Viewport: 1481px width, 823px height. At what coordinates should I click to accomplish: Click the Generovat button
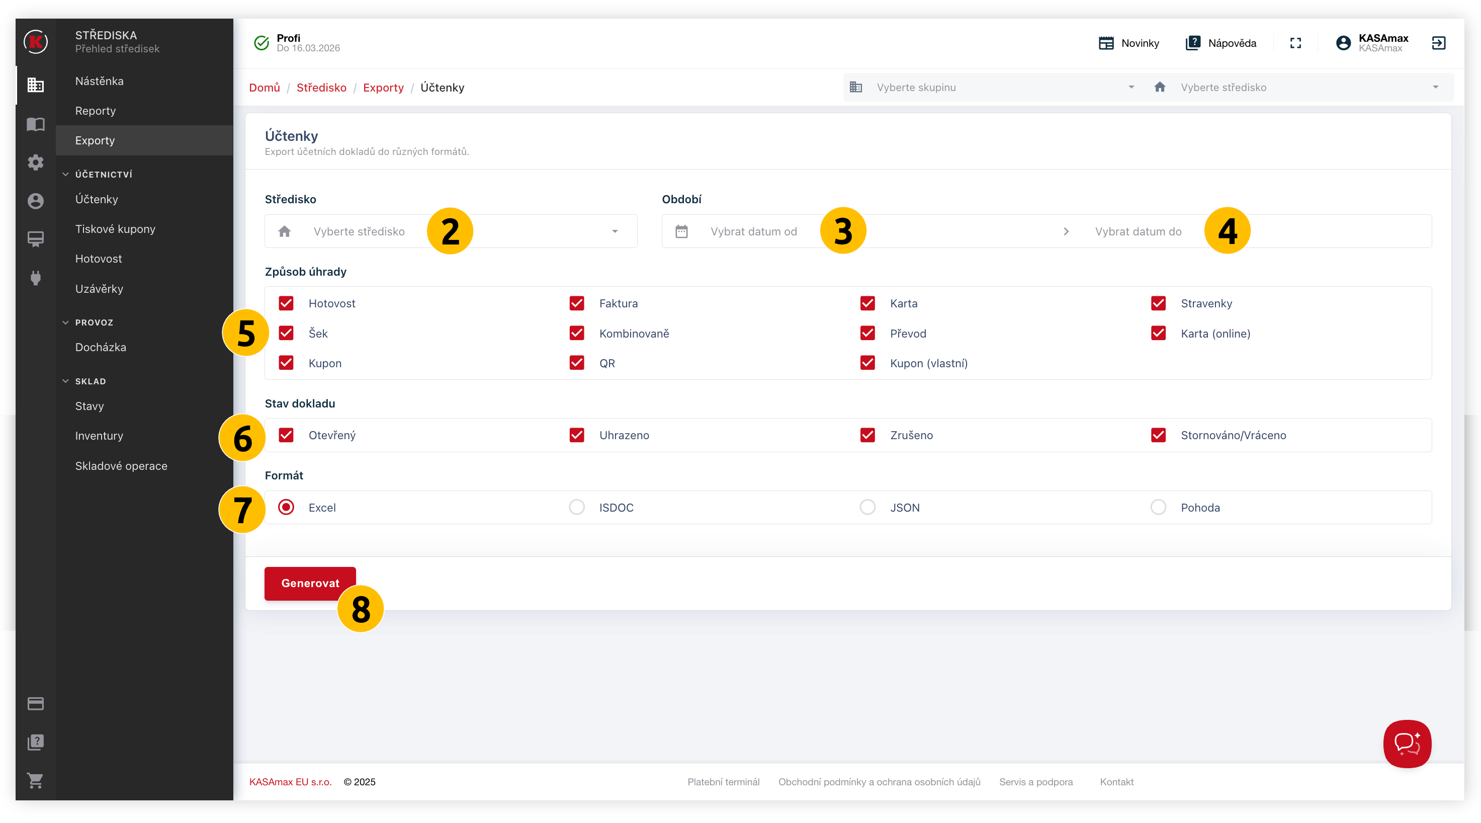coord(310,583)
